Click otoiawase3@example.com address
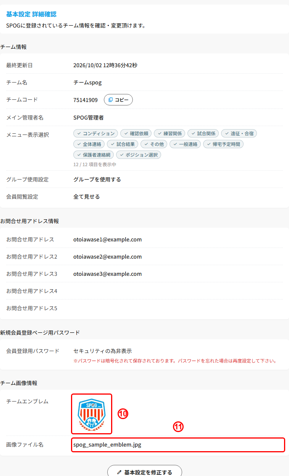The width and height of the screenshot is (289, 476). coord(108,274)
